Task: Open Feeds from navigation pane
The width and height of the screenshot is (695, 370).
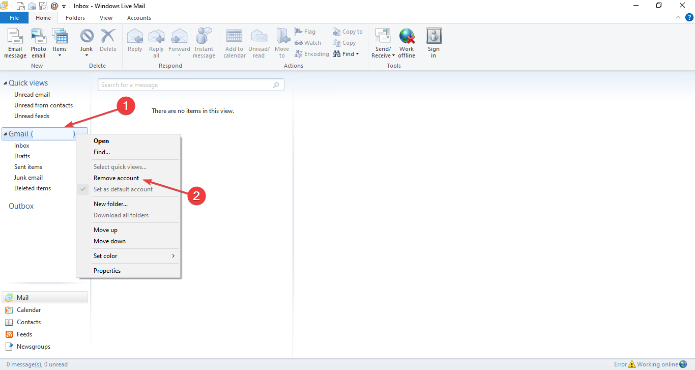Action: tap(45, 334)
